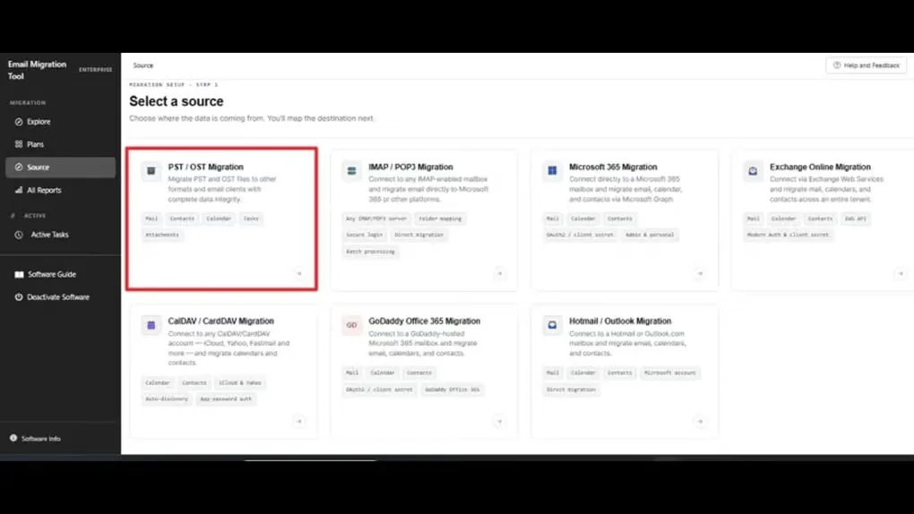Open the Explore sidebar item

[60, 122]
